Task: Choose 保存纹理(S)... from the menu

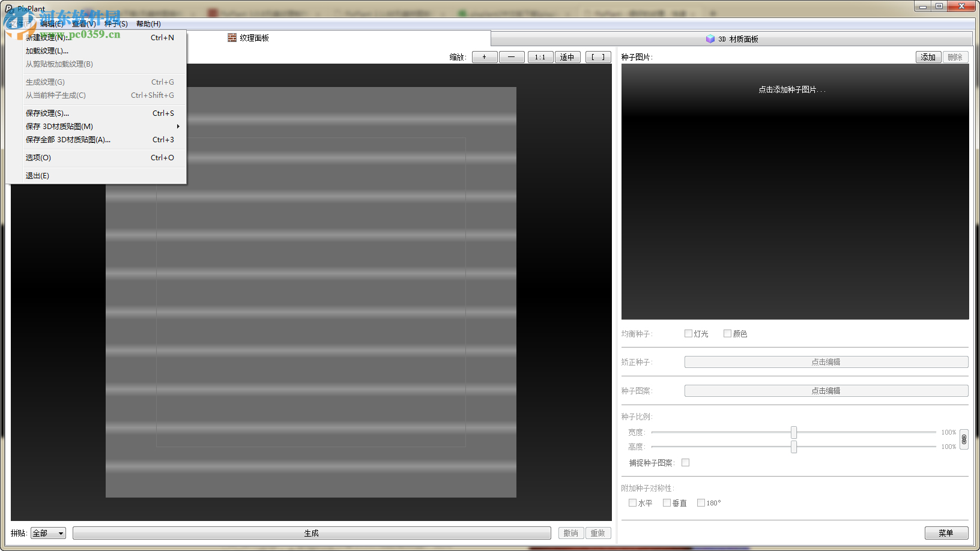Action: [x=96, y=113]
